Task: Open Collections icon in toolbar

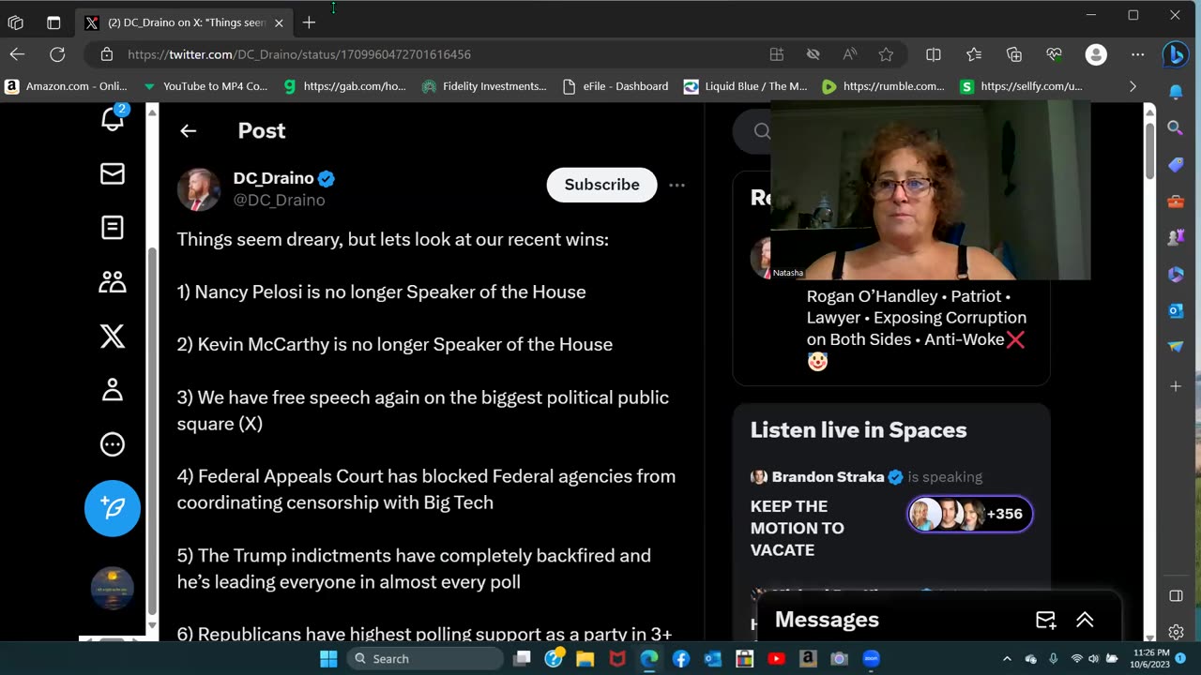Action: point(1014,54)
